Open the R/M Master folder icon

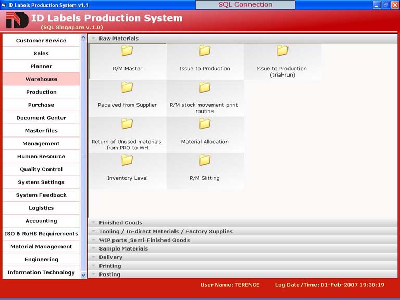127,51
